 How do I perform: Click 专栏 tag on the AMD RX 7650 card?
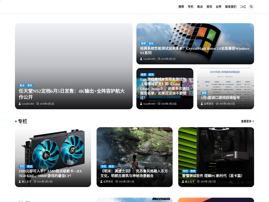22,166
